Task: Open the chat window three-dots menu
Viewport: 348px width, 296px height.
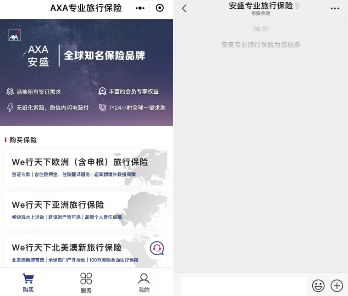Action: click(335, 8)
